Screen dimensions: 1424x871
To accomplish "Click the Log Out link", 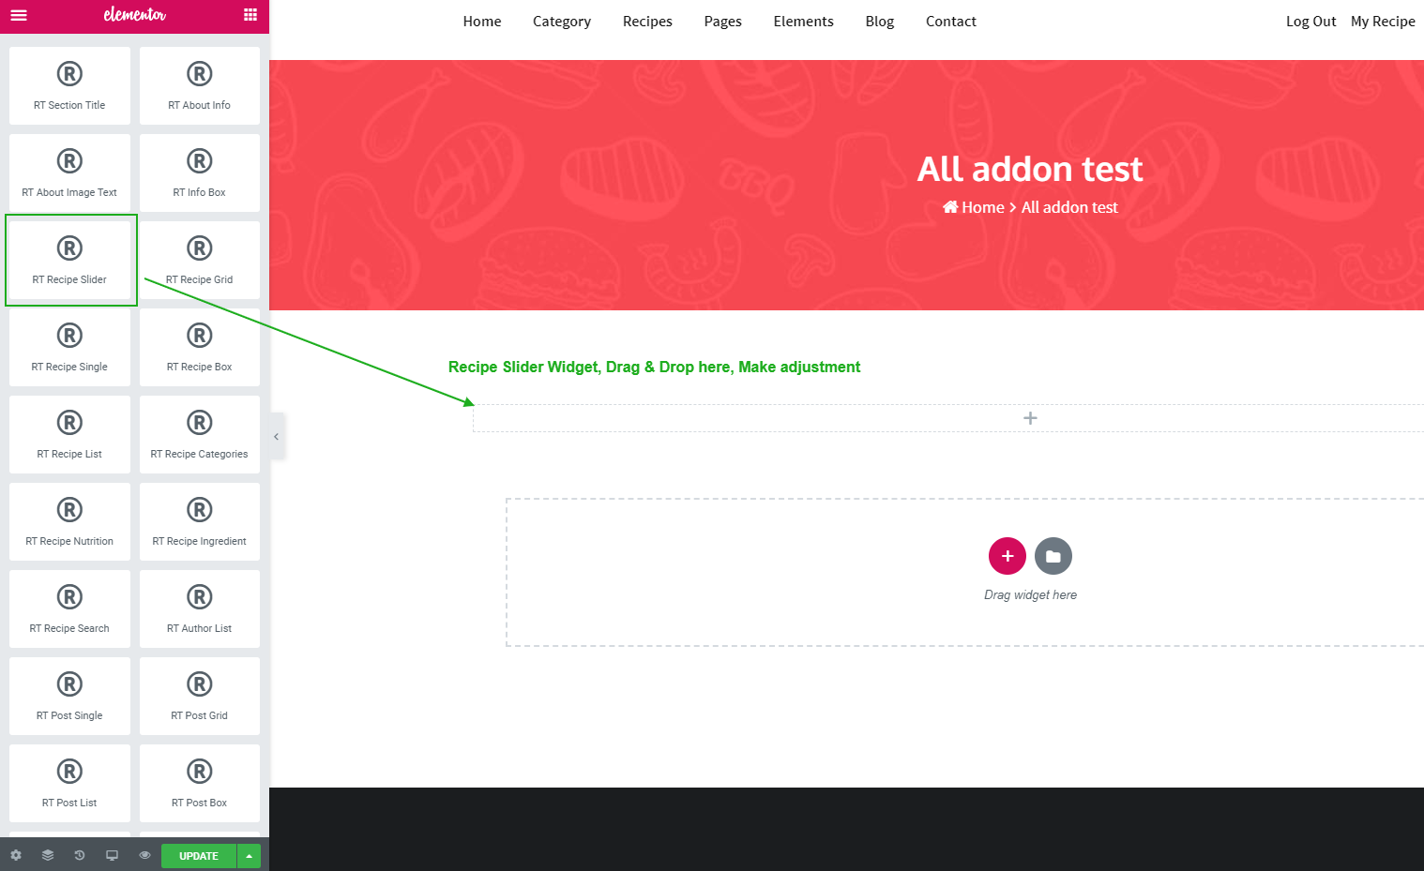I will (1311, 22).
